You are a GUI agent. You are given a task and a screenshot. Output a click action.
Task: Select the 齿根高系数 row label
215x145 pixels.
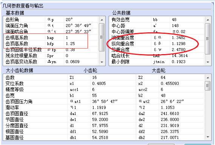point(17,38)
